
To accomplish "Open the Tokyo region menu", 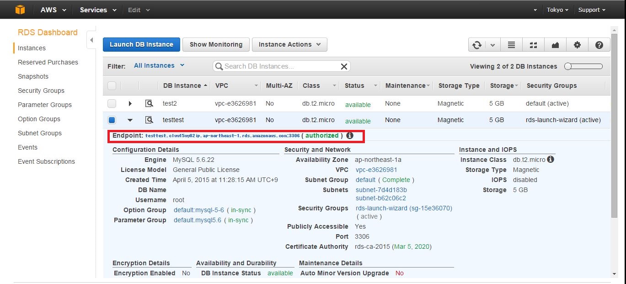I will pyautogui.click(x=557, y=10).
